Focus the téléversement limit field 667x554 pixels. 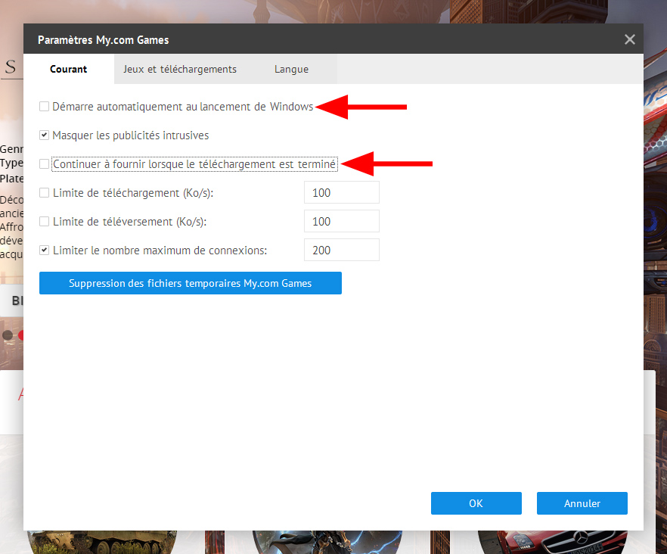(x=342, y=221)
